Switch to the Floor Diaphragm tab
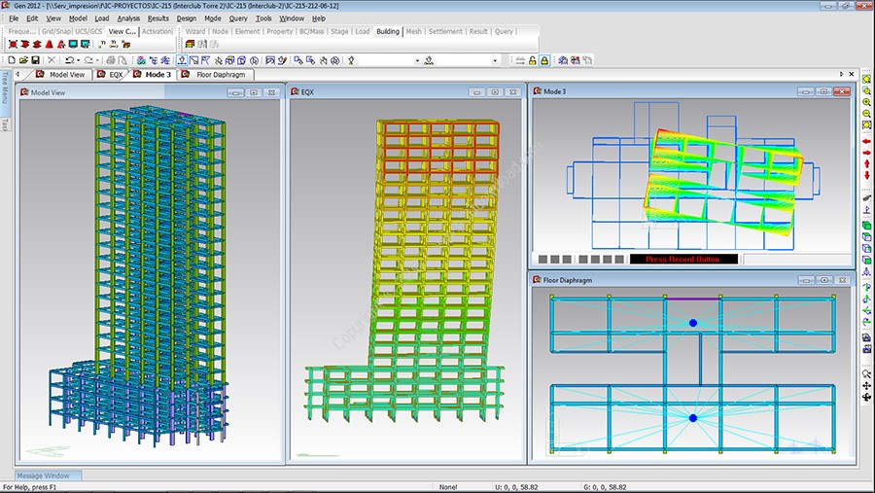Screen dimensions: 875x493 223,74
